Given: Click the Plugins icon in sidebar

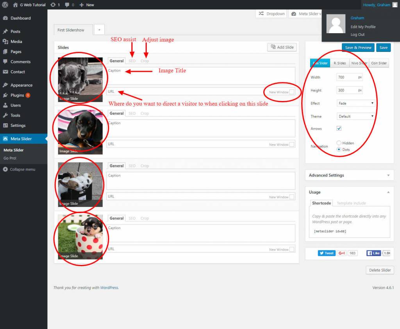Looking at the screenshot, I should tap(5, 95).
